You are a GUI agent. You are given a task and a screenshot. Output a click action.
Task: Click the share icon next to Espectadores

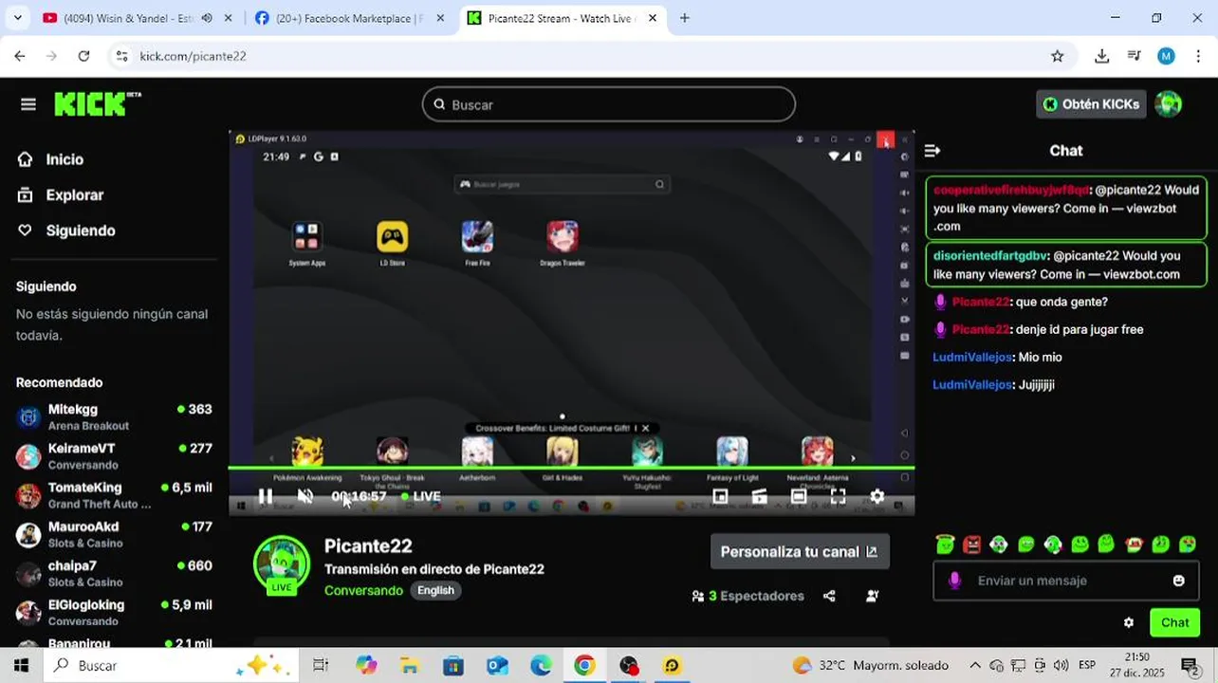pos(830,596)
